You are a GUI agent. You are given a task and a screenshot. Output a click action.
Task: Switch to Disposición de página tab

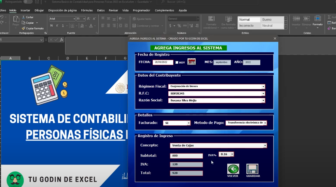(x=63, y=10)
